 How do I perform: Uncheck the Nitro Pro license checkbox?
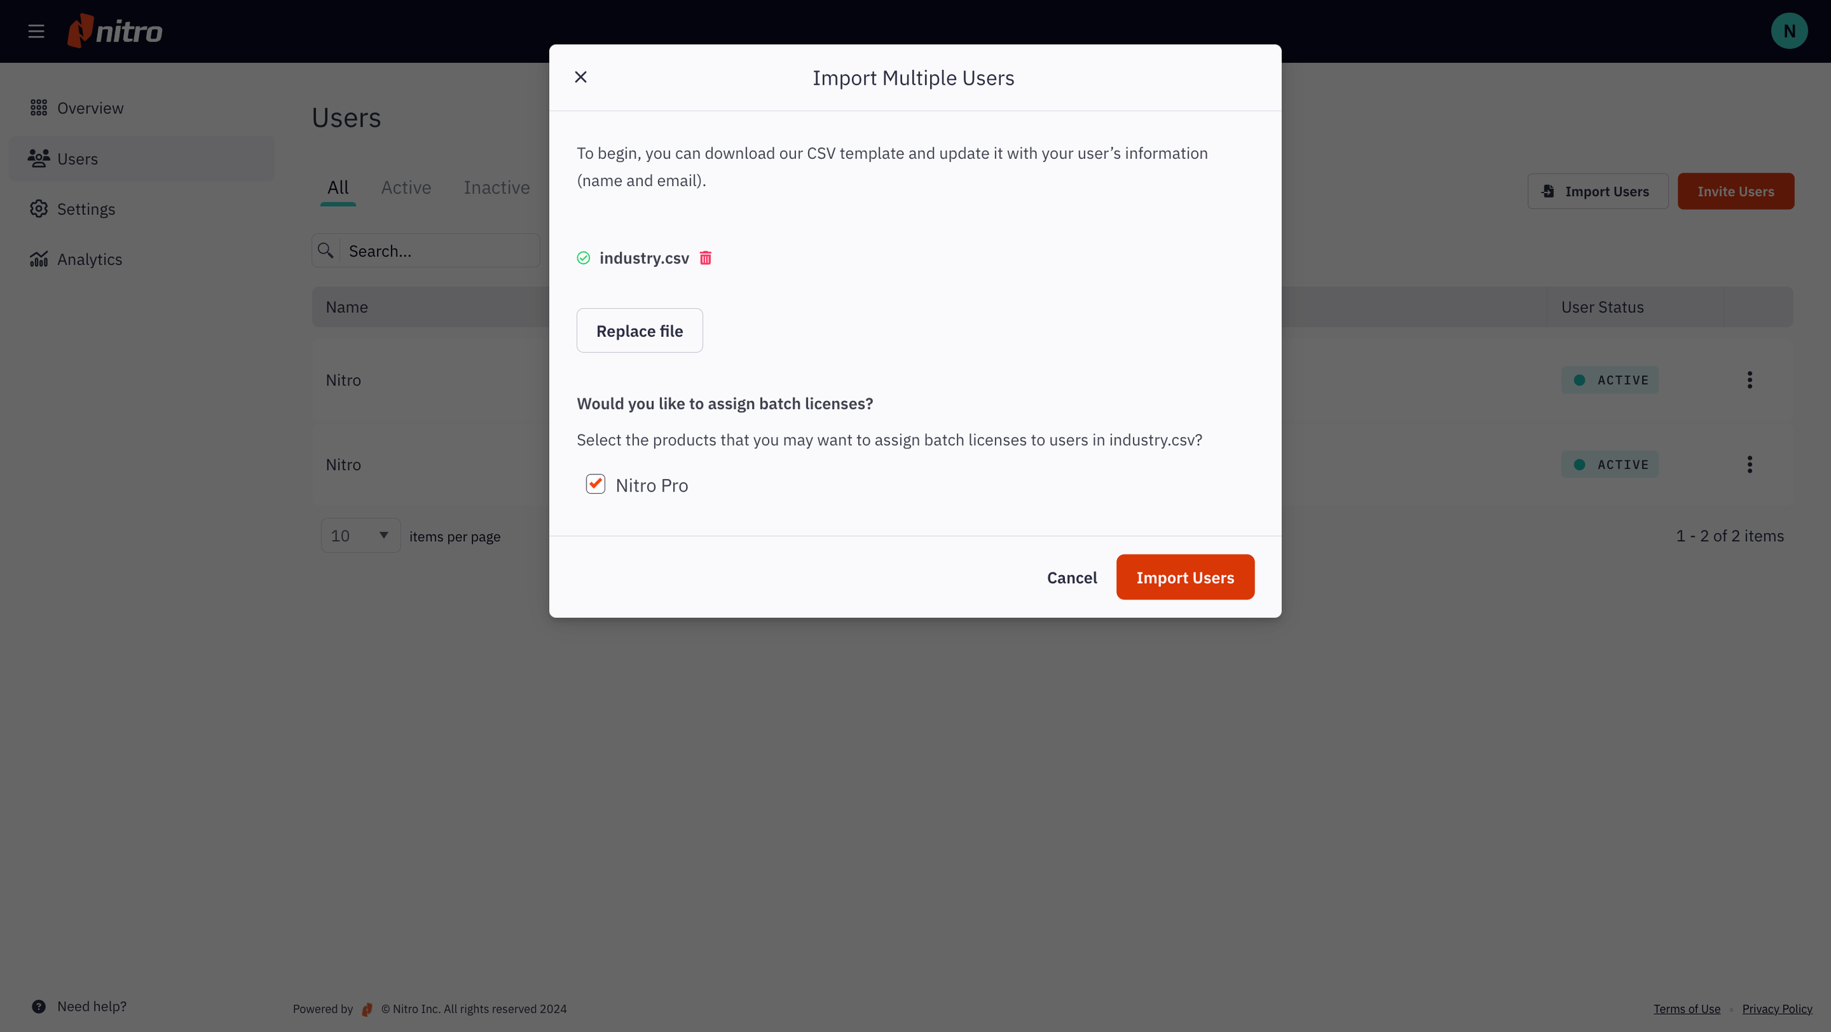point(596,484)
